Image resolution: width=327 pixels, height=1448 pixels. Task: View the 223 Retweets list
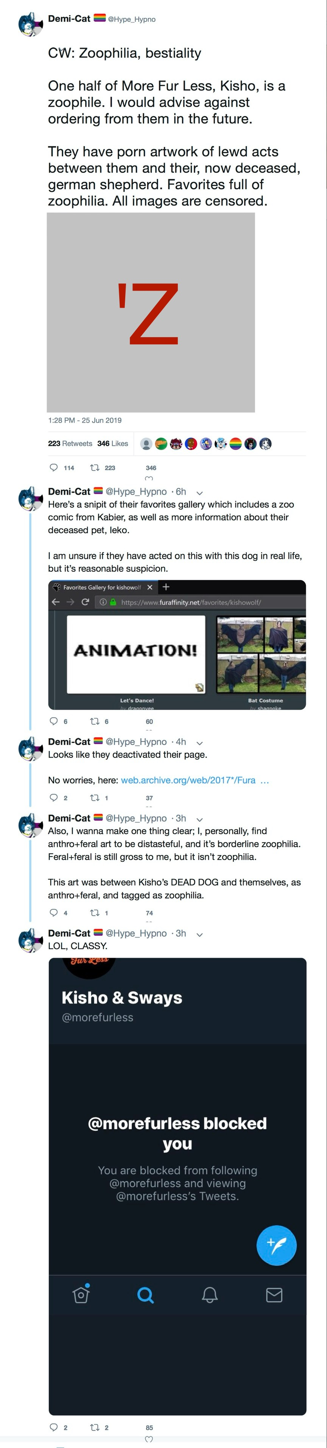tap(70, 444)
